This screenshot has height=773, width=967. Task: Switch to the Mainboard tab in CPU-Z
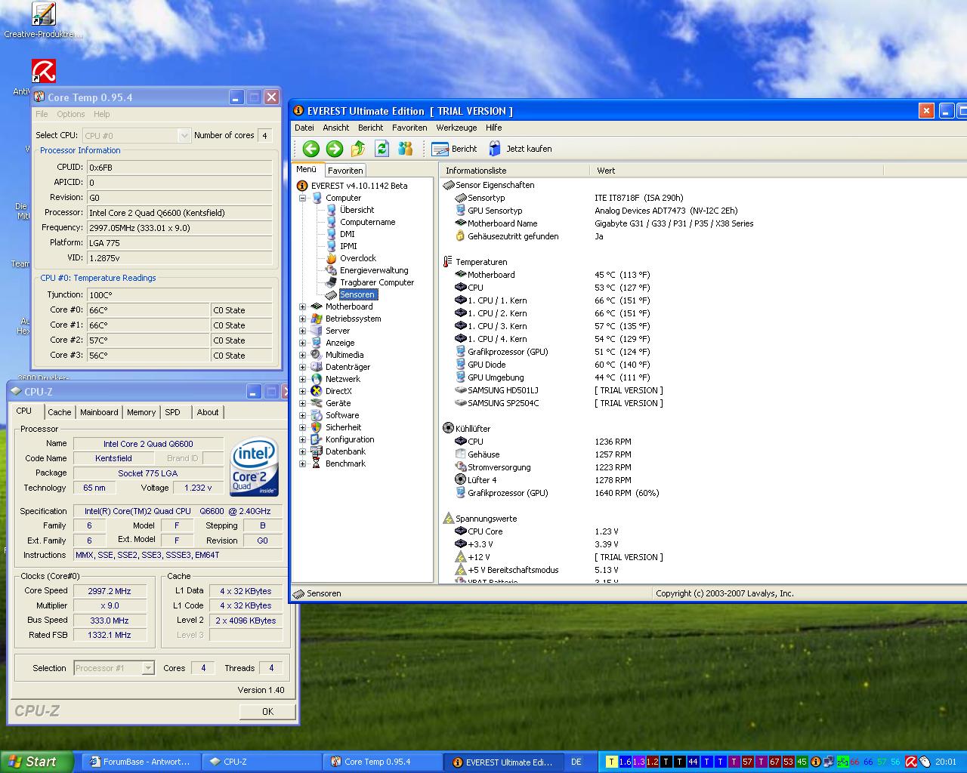99,412
